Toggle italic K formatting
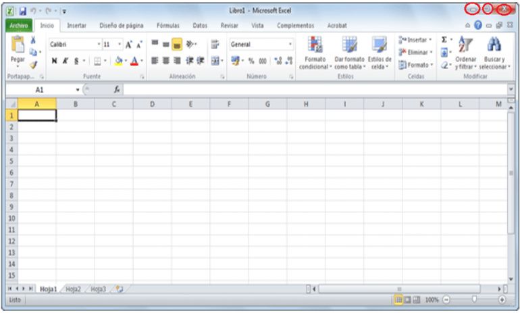The image size is (520, 313). (x=66, y=61)
